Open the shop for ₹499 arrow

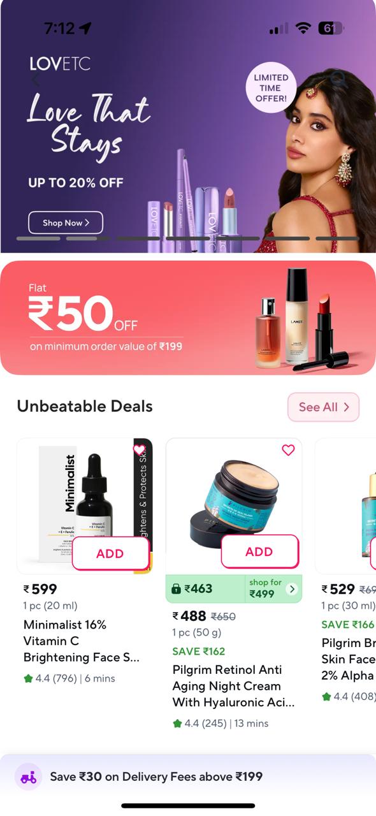[x=292, y=589]
